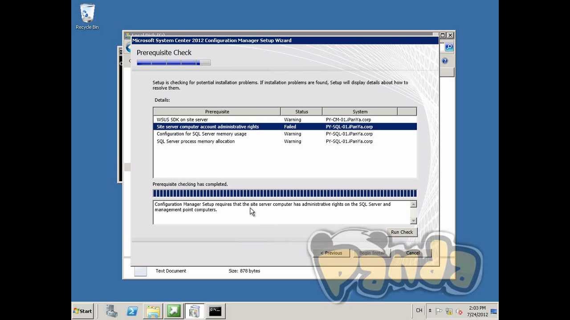This screenshot has height=320, width=570.
Task: Click the CH language indicator
Action: [x=419, y=311]
